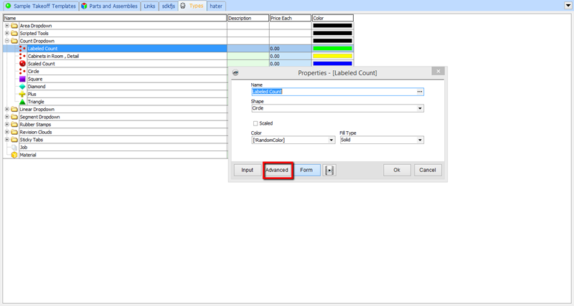Expand the Area Dropdown folder
Image resolution: width=574 pixels, height=306 pixels.
point(7,26)
